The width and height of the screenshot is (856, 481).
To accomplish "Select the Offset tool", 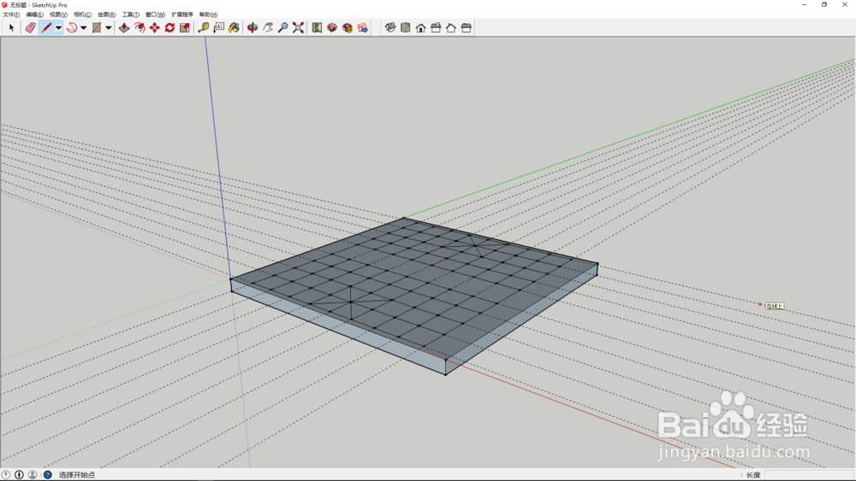I will pos(140,28).
